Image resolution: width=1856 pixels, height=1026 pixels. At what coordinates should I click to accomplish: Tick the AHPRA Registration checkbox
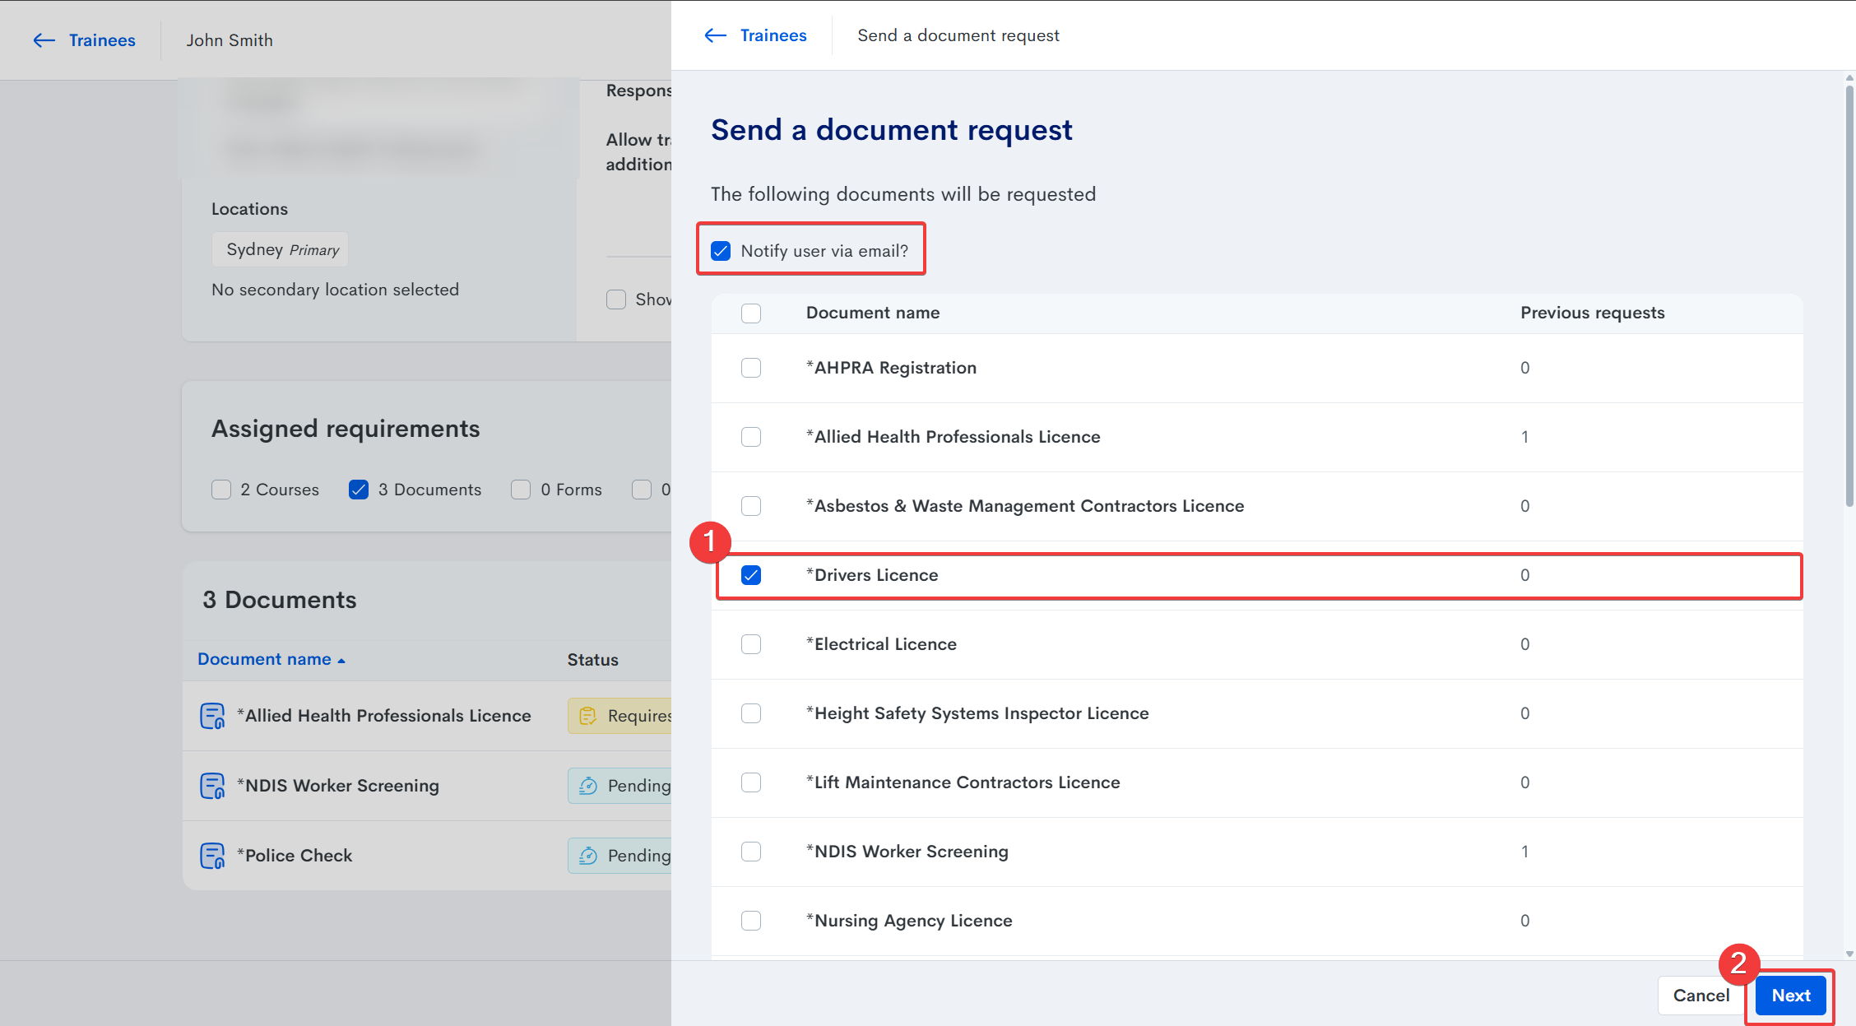(x=750, y=368)
